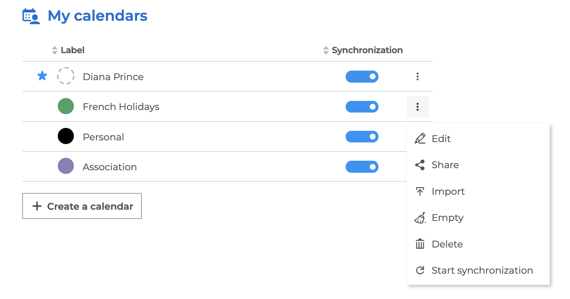Click the My calendars header icon

point(31,16)
